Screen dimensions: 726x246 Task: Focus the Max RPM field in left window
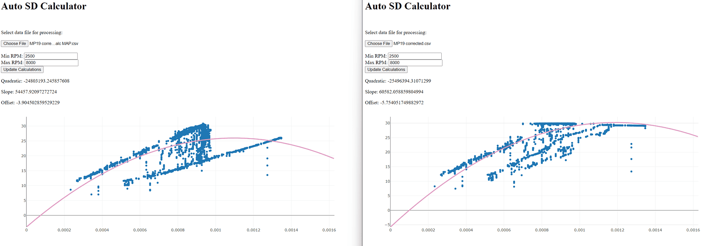click(x=52, y=63)
